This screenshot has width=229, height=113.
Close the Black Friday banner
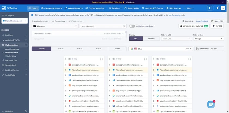tap(223, 2)
